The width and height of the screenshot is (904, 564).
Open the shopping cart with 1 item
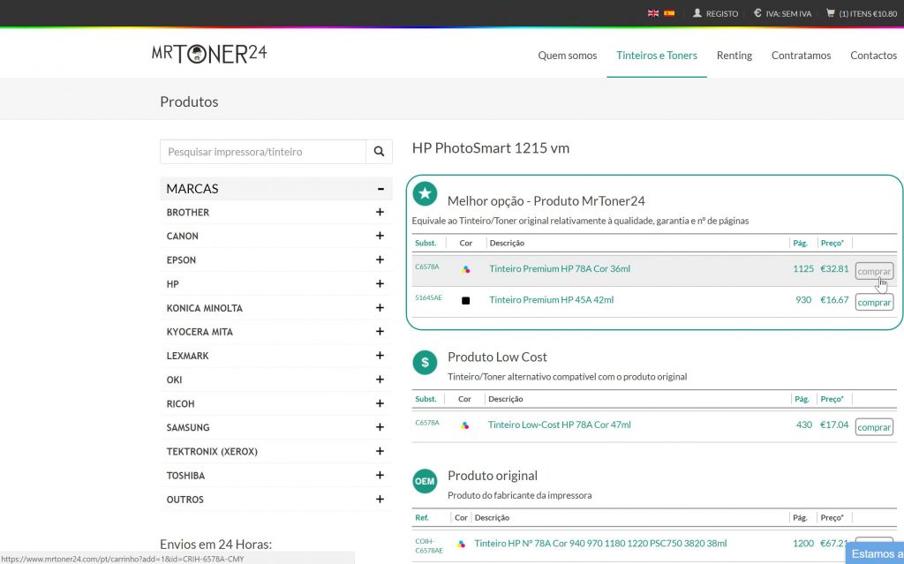[x=861, y=13]
